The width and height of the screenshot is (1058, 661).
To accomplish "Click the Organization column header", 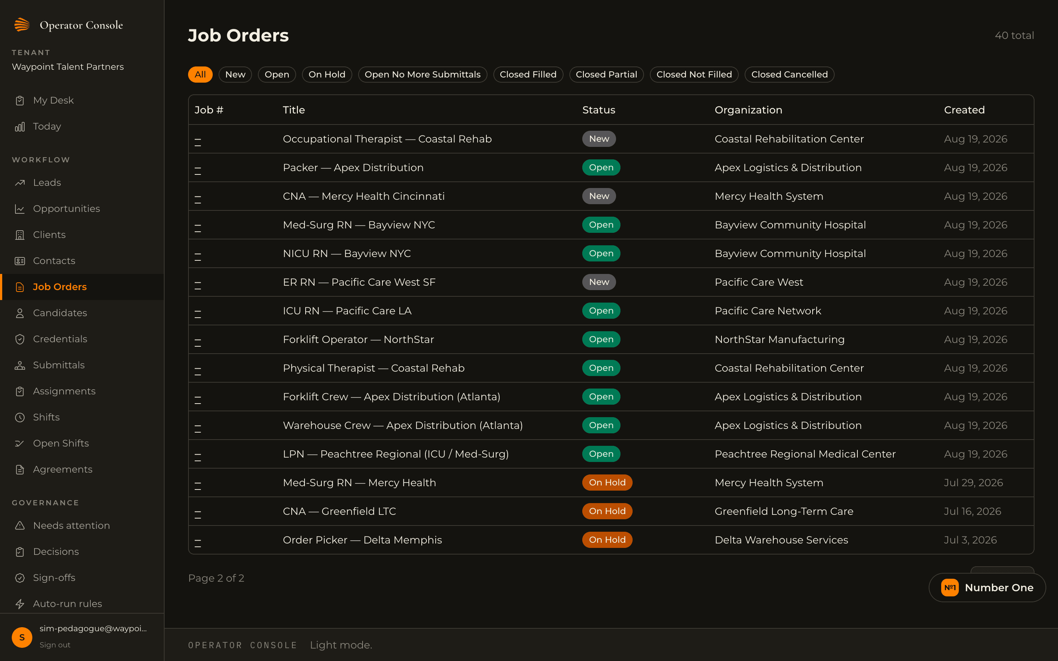I will click(x=748, y=110).
